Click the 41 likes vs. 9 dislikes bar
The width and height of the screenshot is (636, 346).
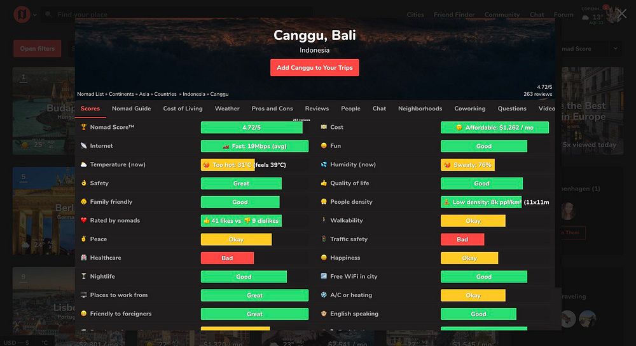(x=241, y=220)
